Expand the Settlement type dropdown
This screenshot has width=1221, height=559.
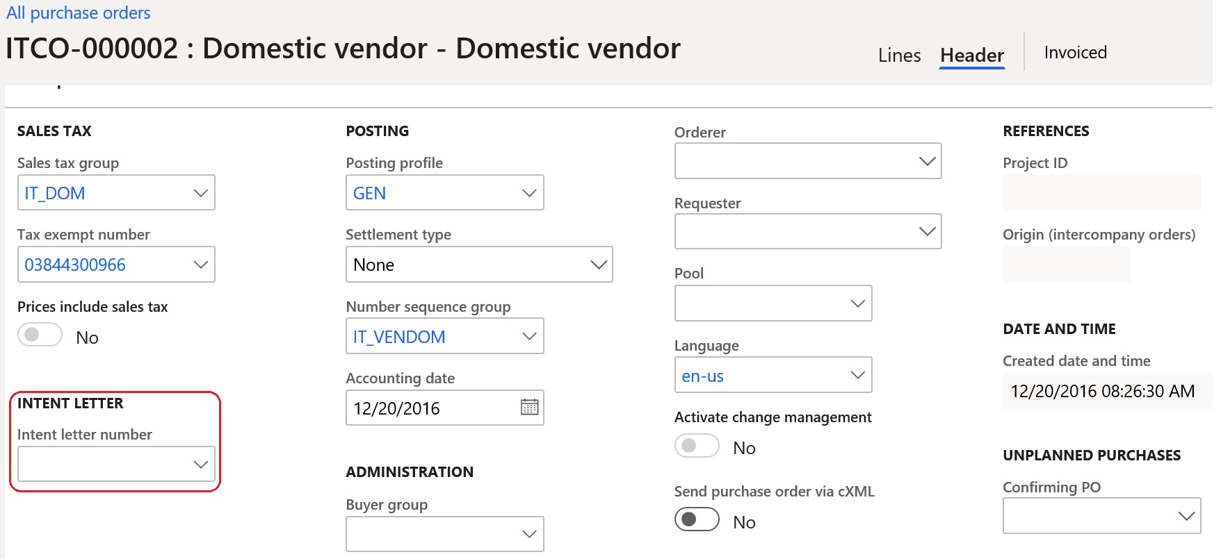click(598, 265)
